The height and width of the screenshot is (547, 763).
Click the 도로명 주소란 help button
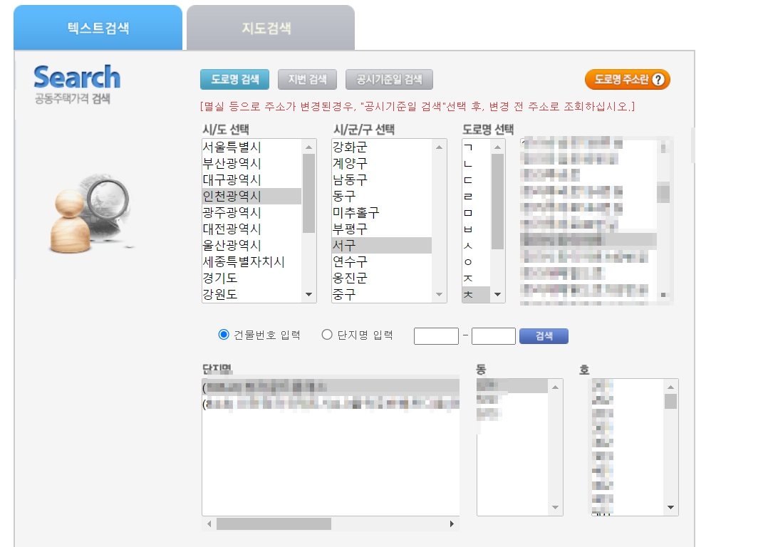point(620,80)
